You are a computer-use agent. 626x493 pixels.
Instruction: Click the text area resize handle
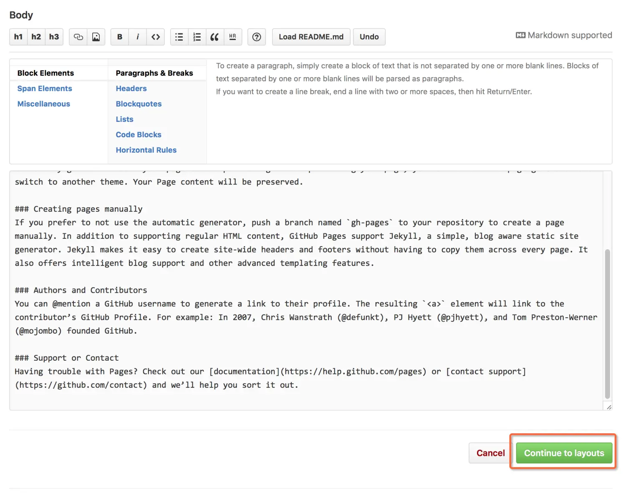pos(608,407)
